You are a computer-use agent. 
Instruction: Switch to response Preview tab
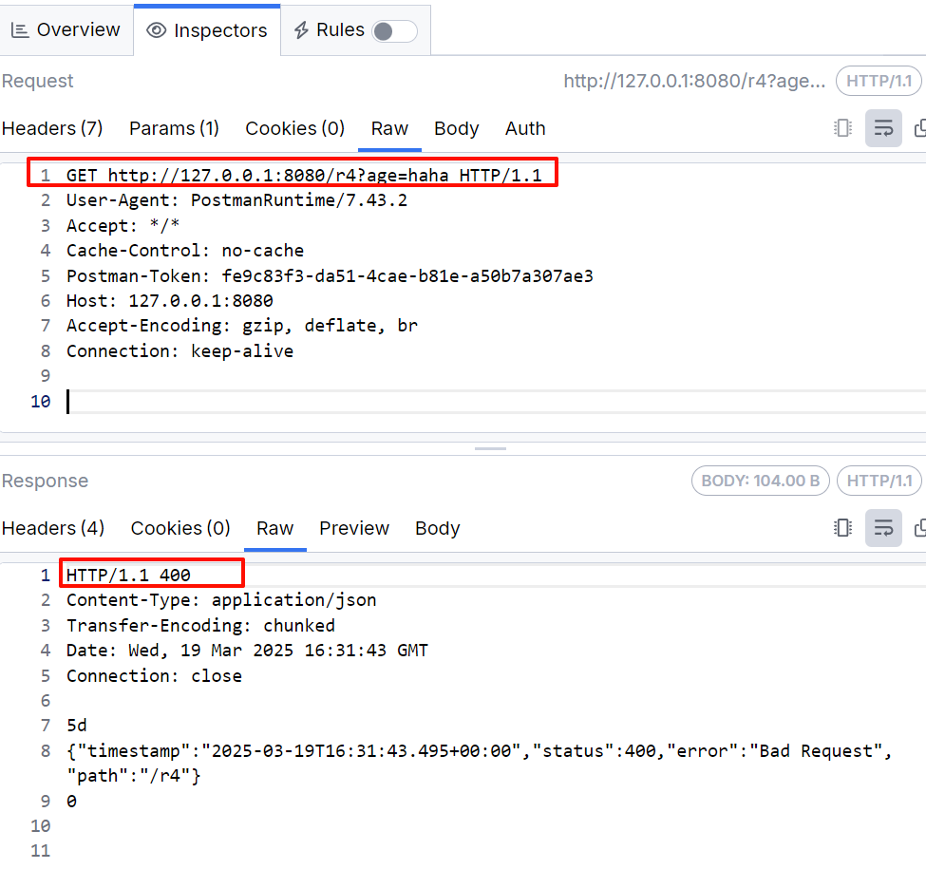pos(353,528)
